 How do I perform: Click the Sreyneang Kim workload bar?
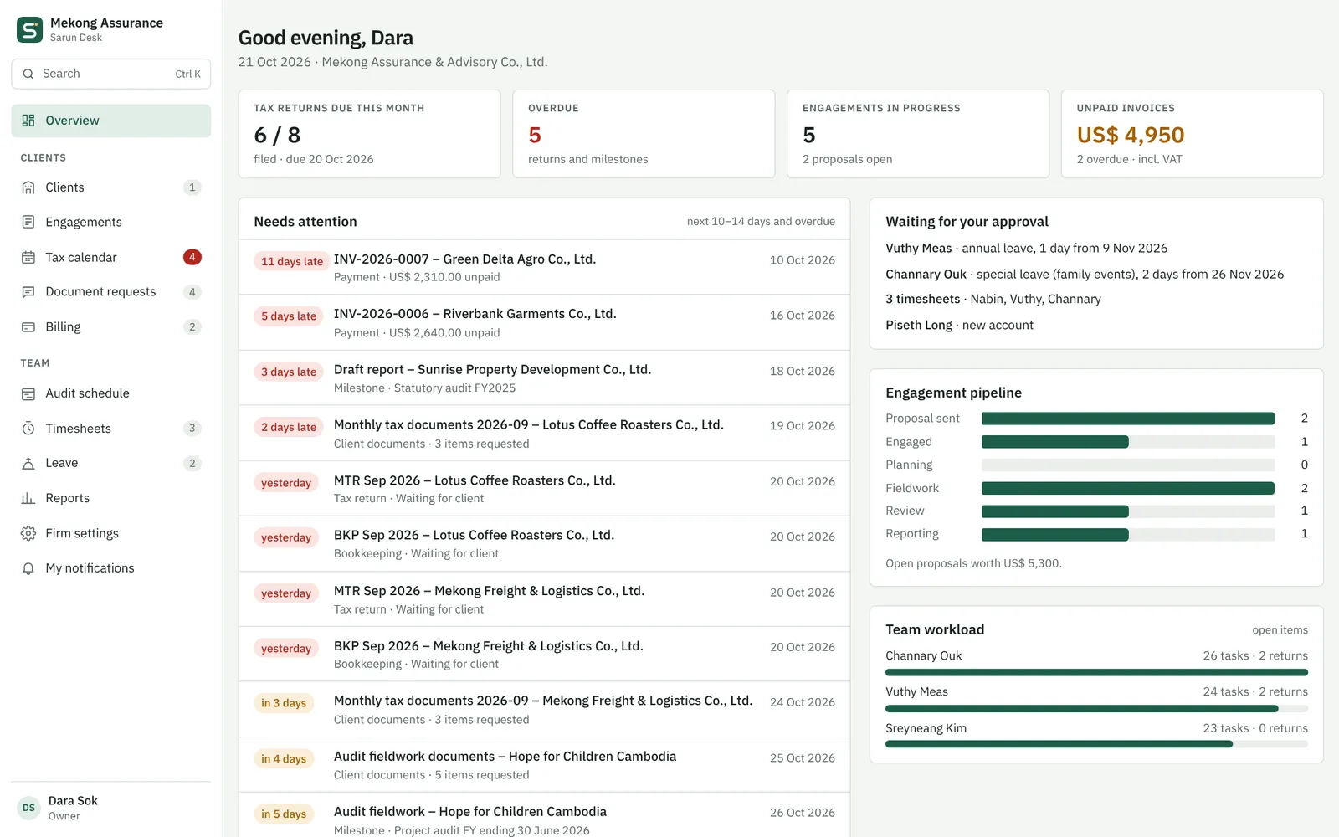click(1096, 744)
